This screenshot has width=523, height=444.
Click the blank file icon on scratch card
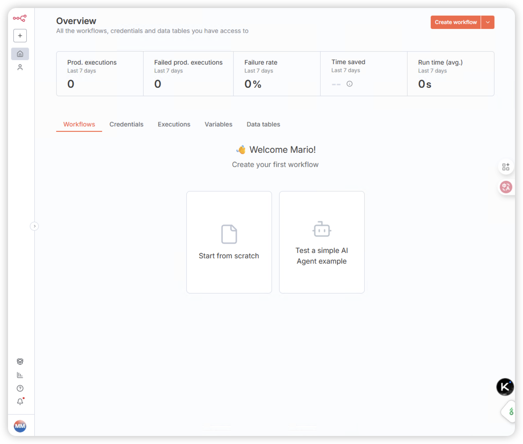pos(229,234)
